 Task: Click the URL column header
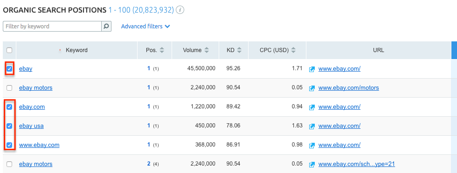tap(378, 50)
